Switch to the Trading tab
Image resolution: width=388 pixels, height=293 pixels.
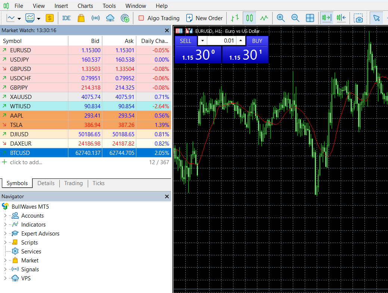[x=74, y=183]
